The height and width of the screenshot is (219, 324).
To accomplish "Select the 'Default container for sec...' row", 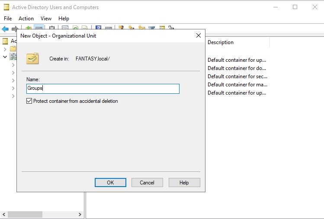I will (x=237, y=76).
